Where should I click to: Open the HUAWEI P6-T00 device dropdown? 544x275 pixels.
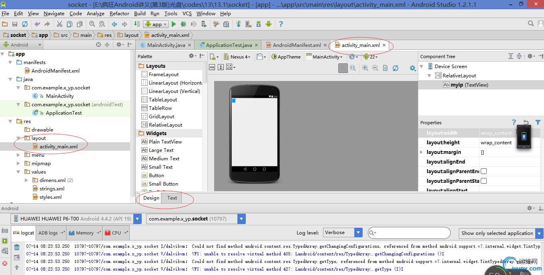tap(138, 219)
